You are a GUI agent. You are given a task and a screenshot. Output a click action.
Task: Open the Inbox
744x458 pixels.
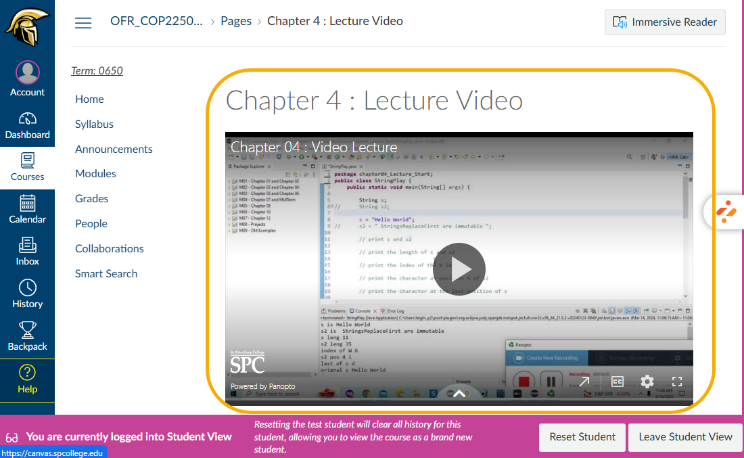(27, 252)
